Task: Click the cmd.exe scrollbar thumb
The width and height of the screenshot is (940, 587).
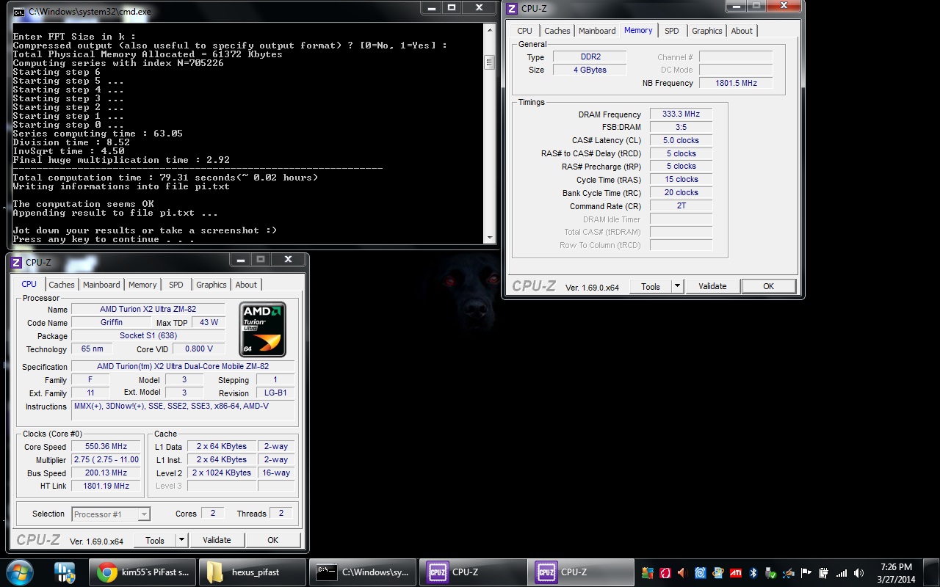Action: coord(490,64)
